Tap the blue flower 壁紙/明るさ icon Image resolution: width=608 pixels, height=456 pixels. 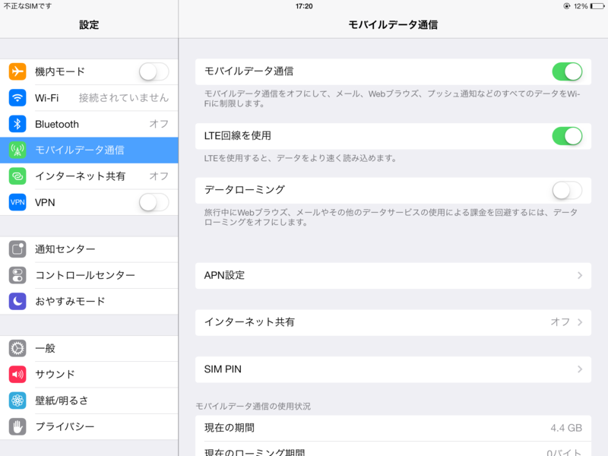17,401
